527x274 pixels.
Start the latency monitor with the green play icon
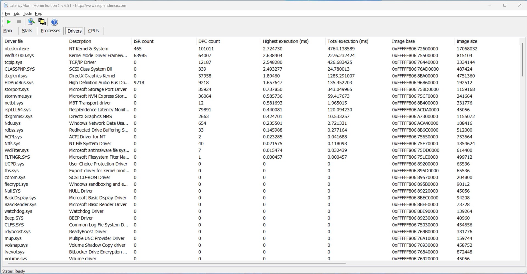pos(9,22)
